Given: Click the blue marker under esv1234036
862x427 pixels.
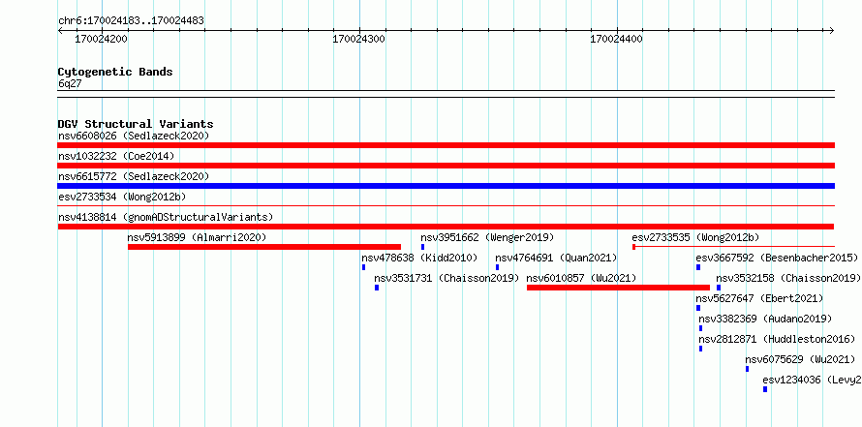Looking at the screenshot, I should 765,389.
